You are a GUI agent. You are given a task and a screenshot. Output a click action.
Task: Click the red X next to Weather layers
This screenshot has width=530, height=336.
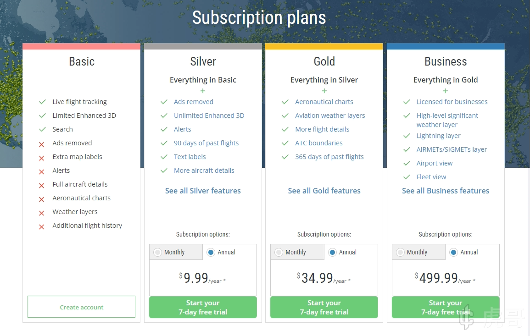(42, 213)
